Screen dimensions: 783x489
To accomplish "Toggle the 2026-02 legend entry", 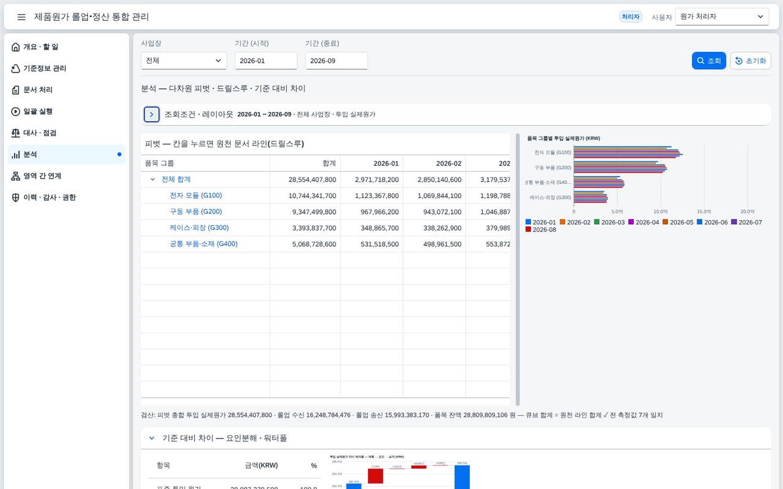I will point(575,222).
